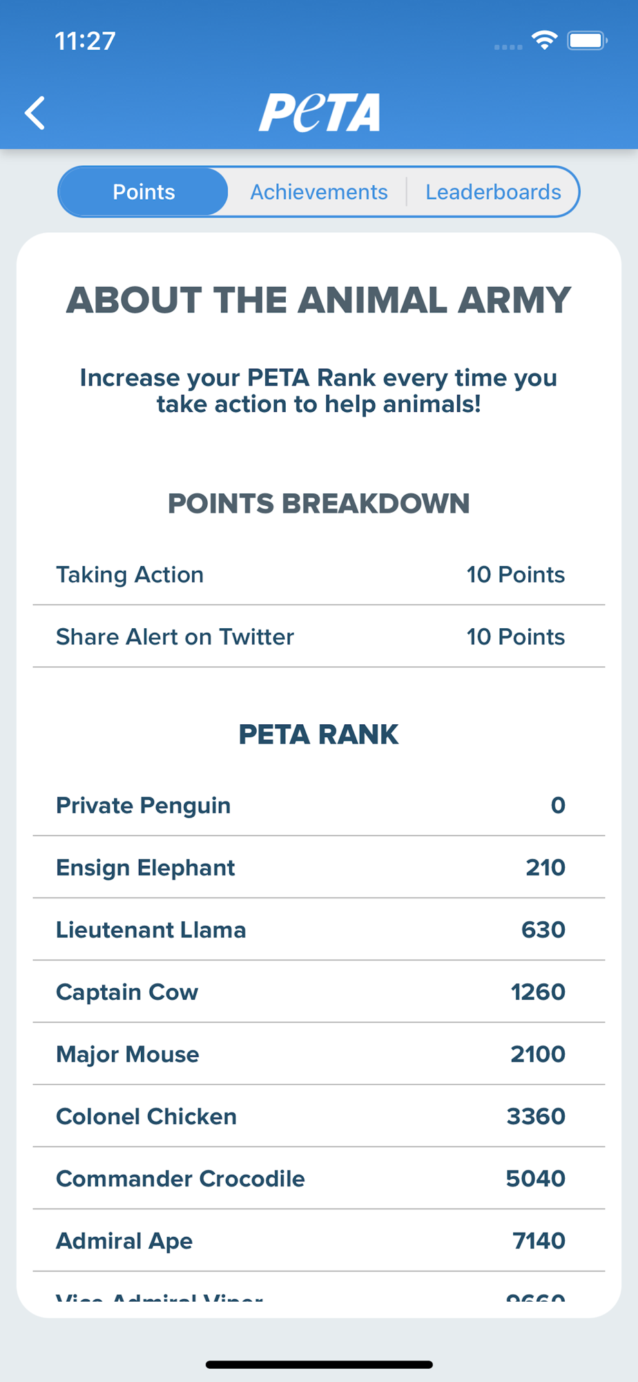This screenshot has height=1382, width=638.
Task: Tap the clock showing 11:27
Action: pyautogui.click(x=86, y=41)
